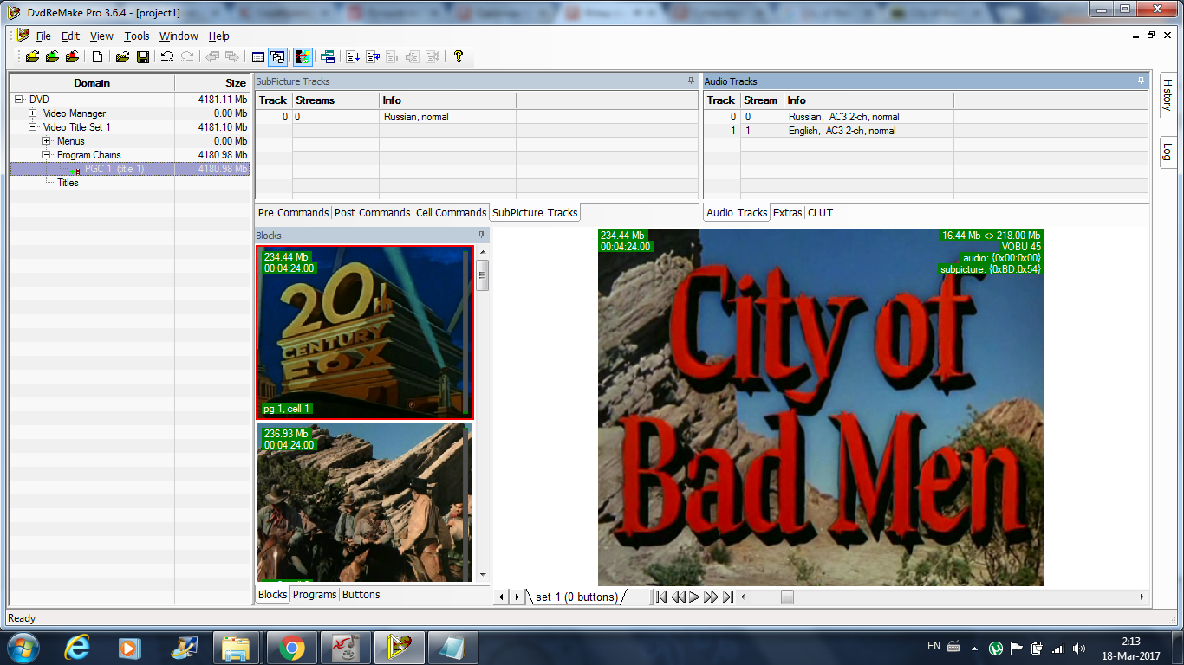Open Chrome from the taskbar
1184x665 pixels.
point(291,648)
